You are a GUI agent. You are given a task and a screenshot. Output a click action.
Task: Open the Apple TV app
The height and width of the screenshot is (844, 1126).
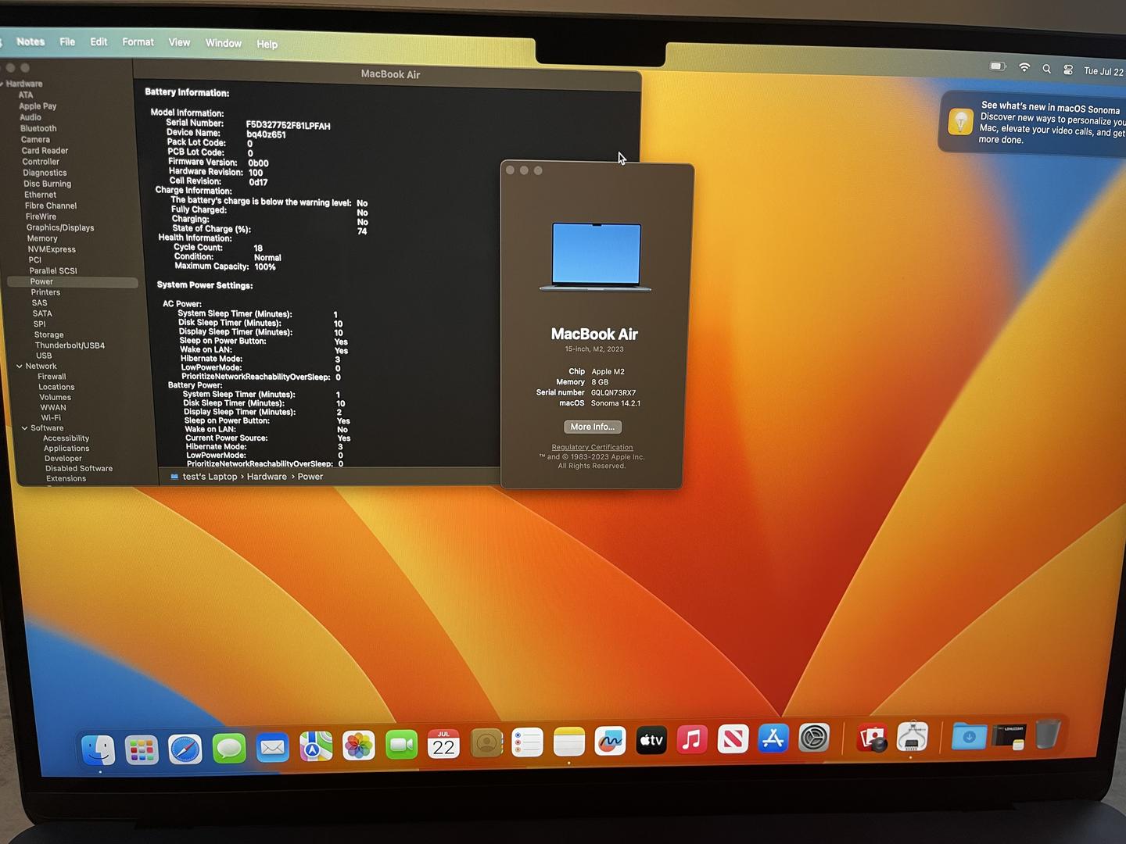651,740
